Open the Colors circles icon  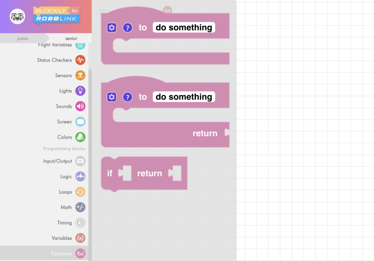pos(80,137)
